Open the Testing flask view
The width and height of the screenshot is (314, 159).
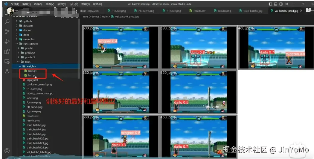tap(7, 71)
